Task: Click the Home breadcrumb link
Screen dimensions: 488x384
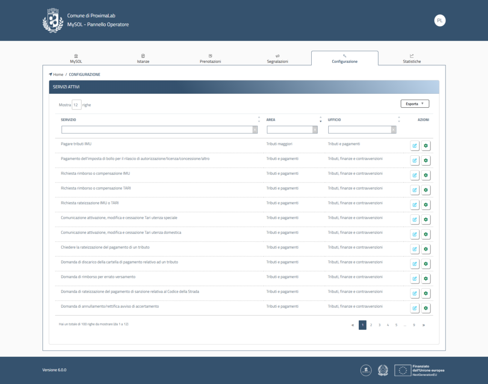Action: (x=58, y=75)
